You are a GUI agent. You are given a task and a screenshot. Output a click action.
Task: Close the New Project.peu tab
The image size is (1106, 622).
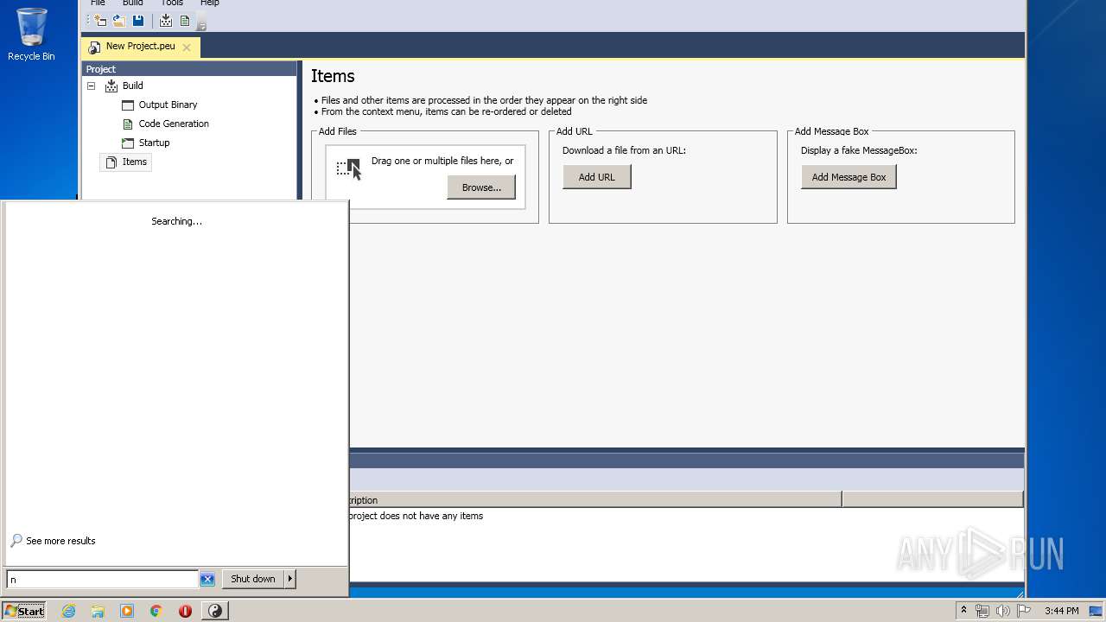(187, 48)
